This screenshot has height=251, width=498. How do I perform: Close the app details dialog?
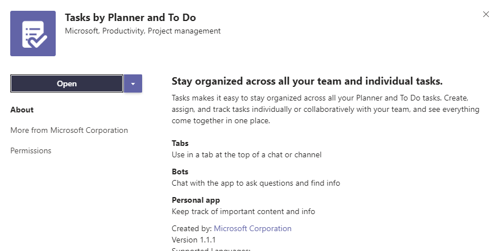pos(485,14)
